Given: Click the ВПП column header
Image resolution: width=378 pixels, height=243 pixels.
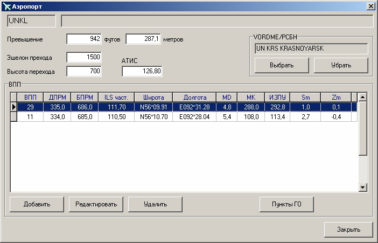Looking at the screenshot, I should [x=30, y=98].
